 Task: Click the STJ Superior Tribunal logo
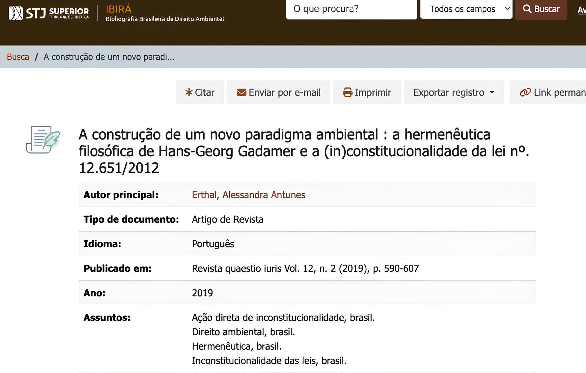point(49,13)
